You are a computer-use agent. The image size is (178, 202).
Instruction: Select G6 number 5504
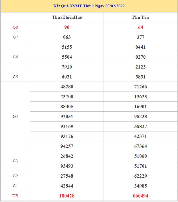click(67, 57)
